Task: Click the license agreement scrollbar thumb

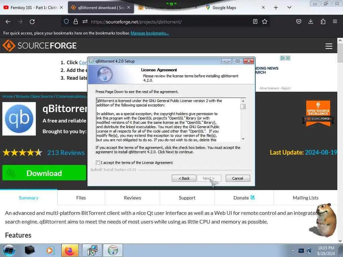Action: [243, 107]
